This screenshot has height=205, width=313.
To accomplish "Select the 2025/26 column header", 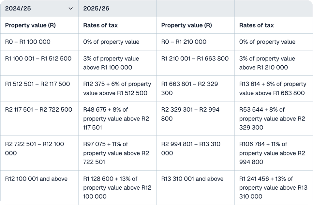I will point(96,8).
